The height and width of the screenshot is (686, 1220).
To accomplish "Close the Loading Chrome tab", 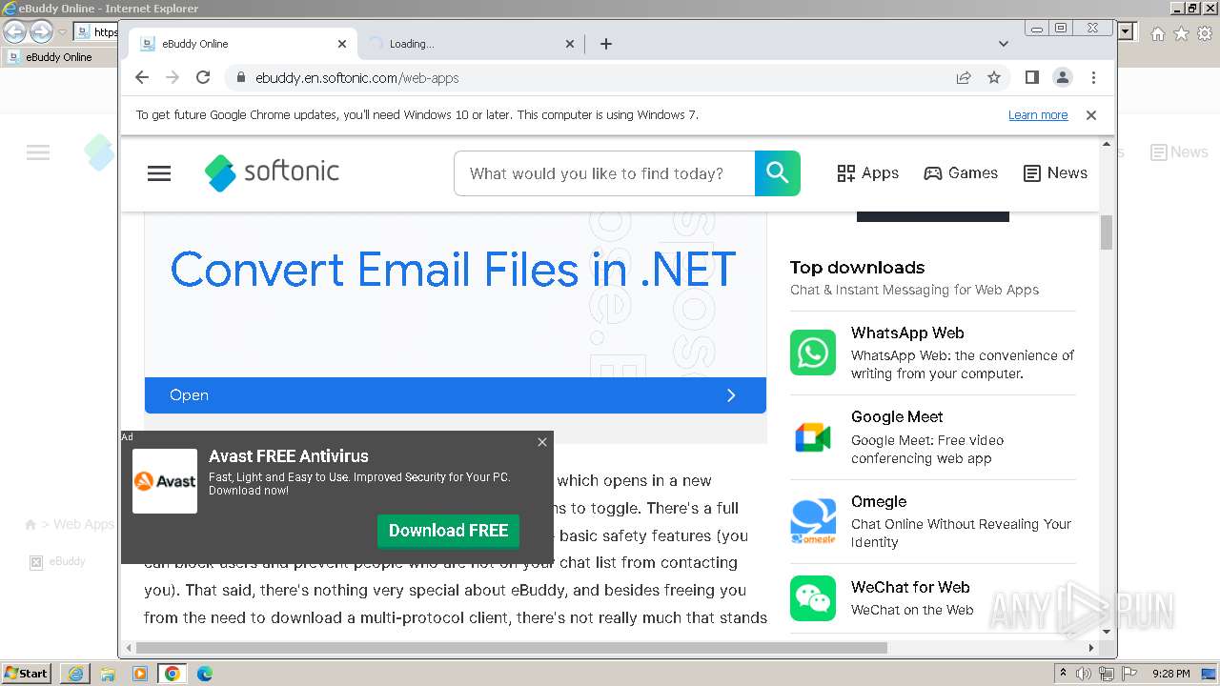I will [570, 44].
